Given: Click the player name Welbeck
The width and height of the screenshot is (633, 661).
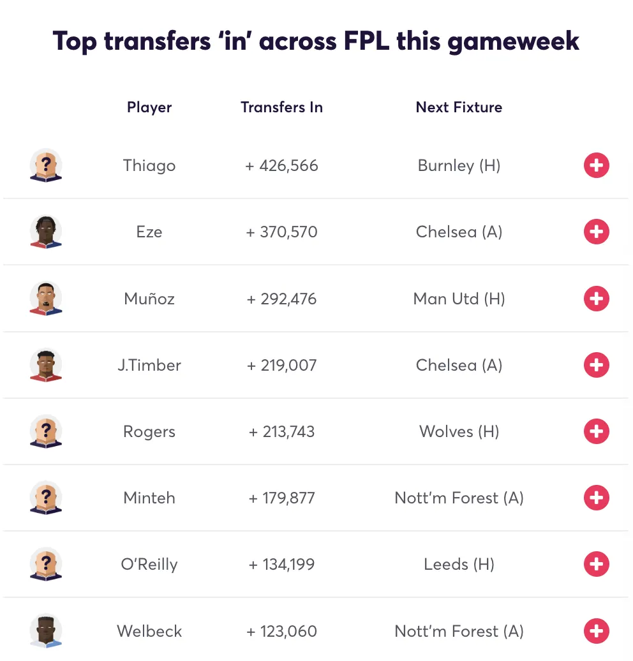Looking at the screenshot, I should tap(149, 631).
